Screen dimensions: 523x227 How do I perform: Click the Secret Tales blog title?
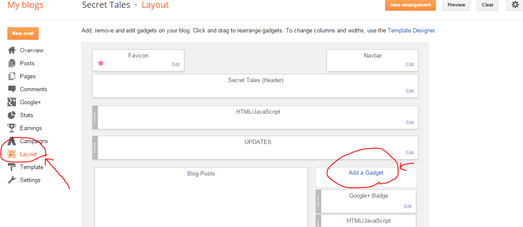click(x=106, y=5)
